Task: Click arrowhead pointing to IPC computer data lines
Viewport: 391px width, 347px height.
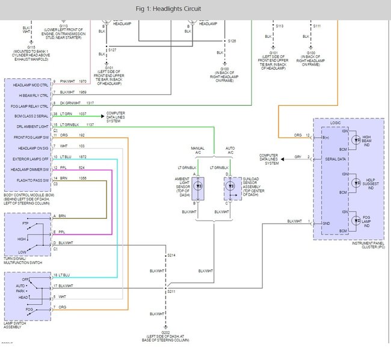Action: 282,159
